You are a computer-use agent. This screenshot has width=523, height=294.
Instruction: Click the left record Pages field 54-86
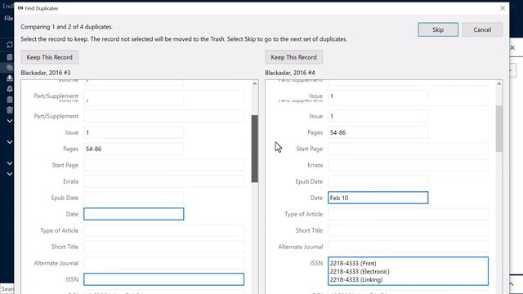[x=134, y=149]
